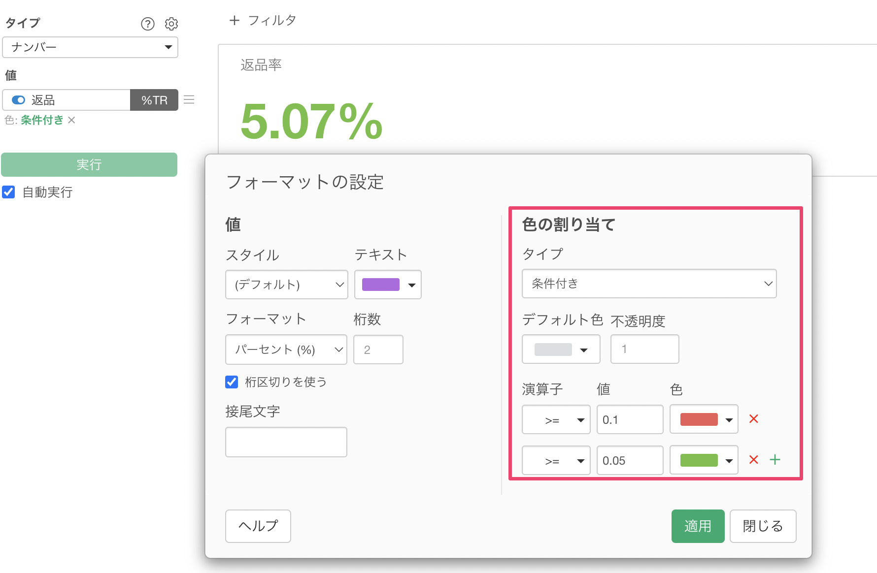Click the 接尾文字 suffix input field
Viewport: 877px width, 573px height.
click(286, 442)
